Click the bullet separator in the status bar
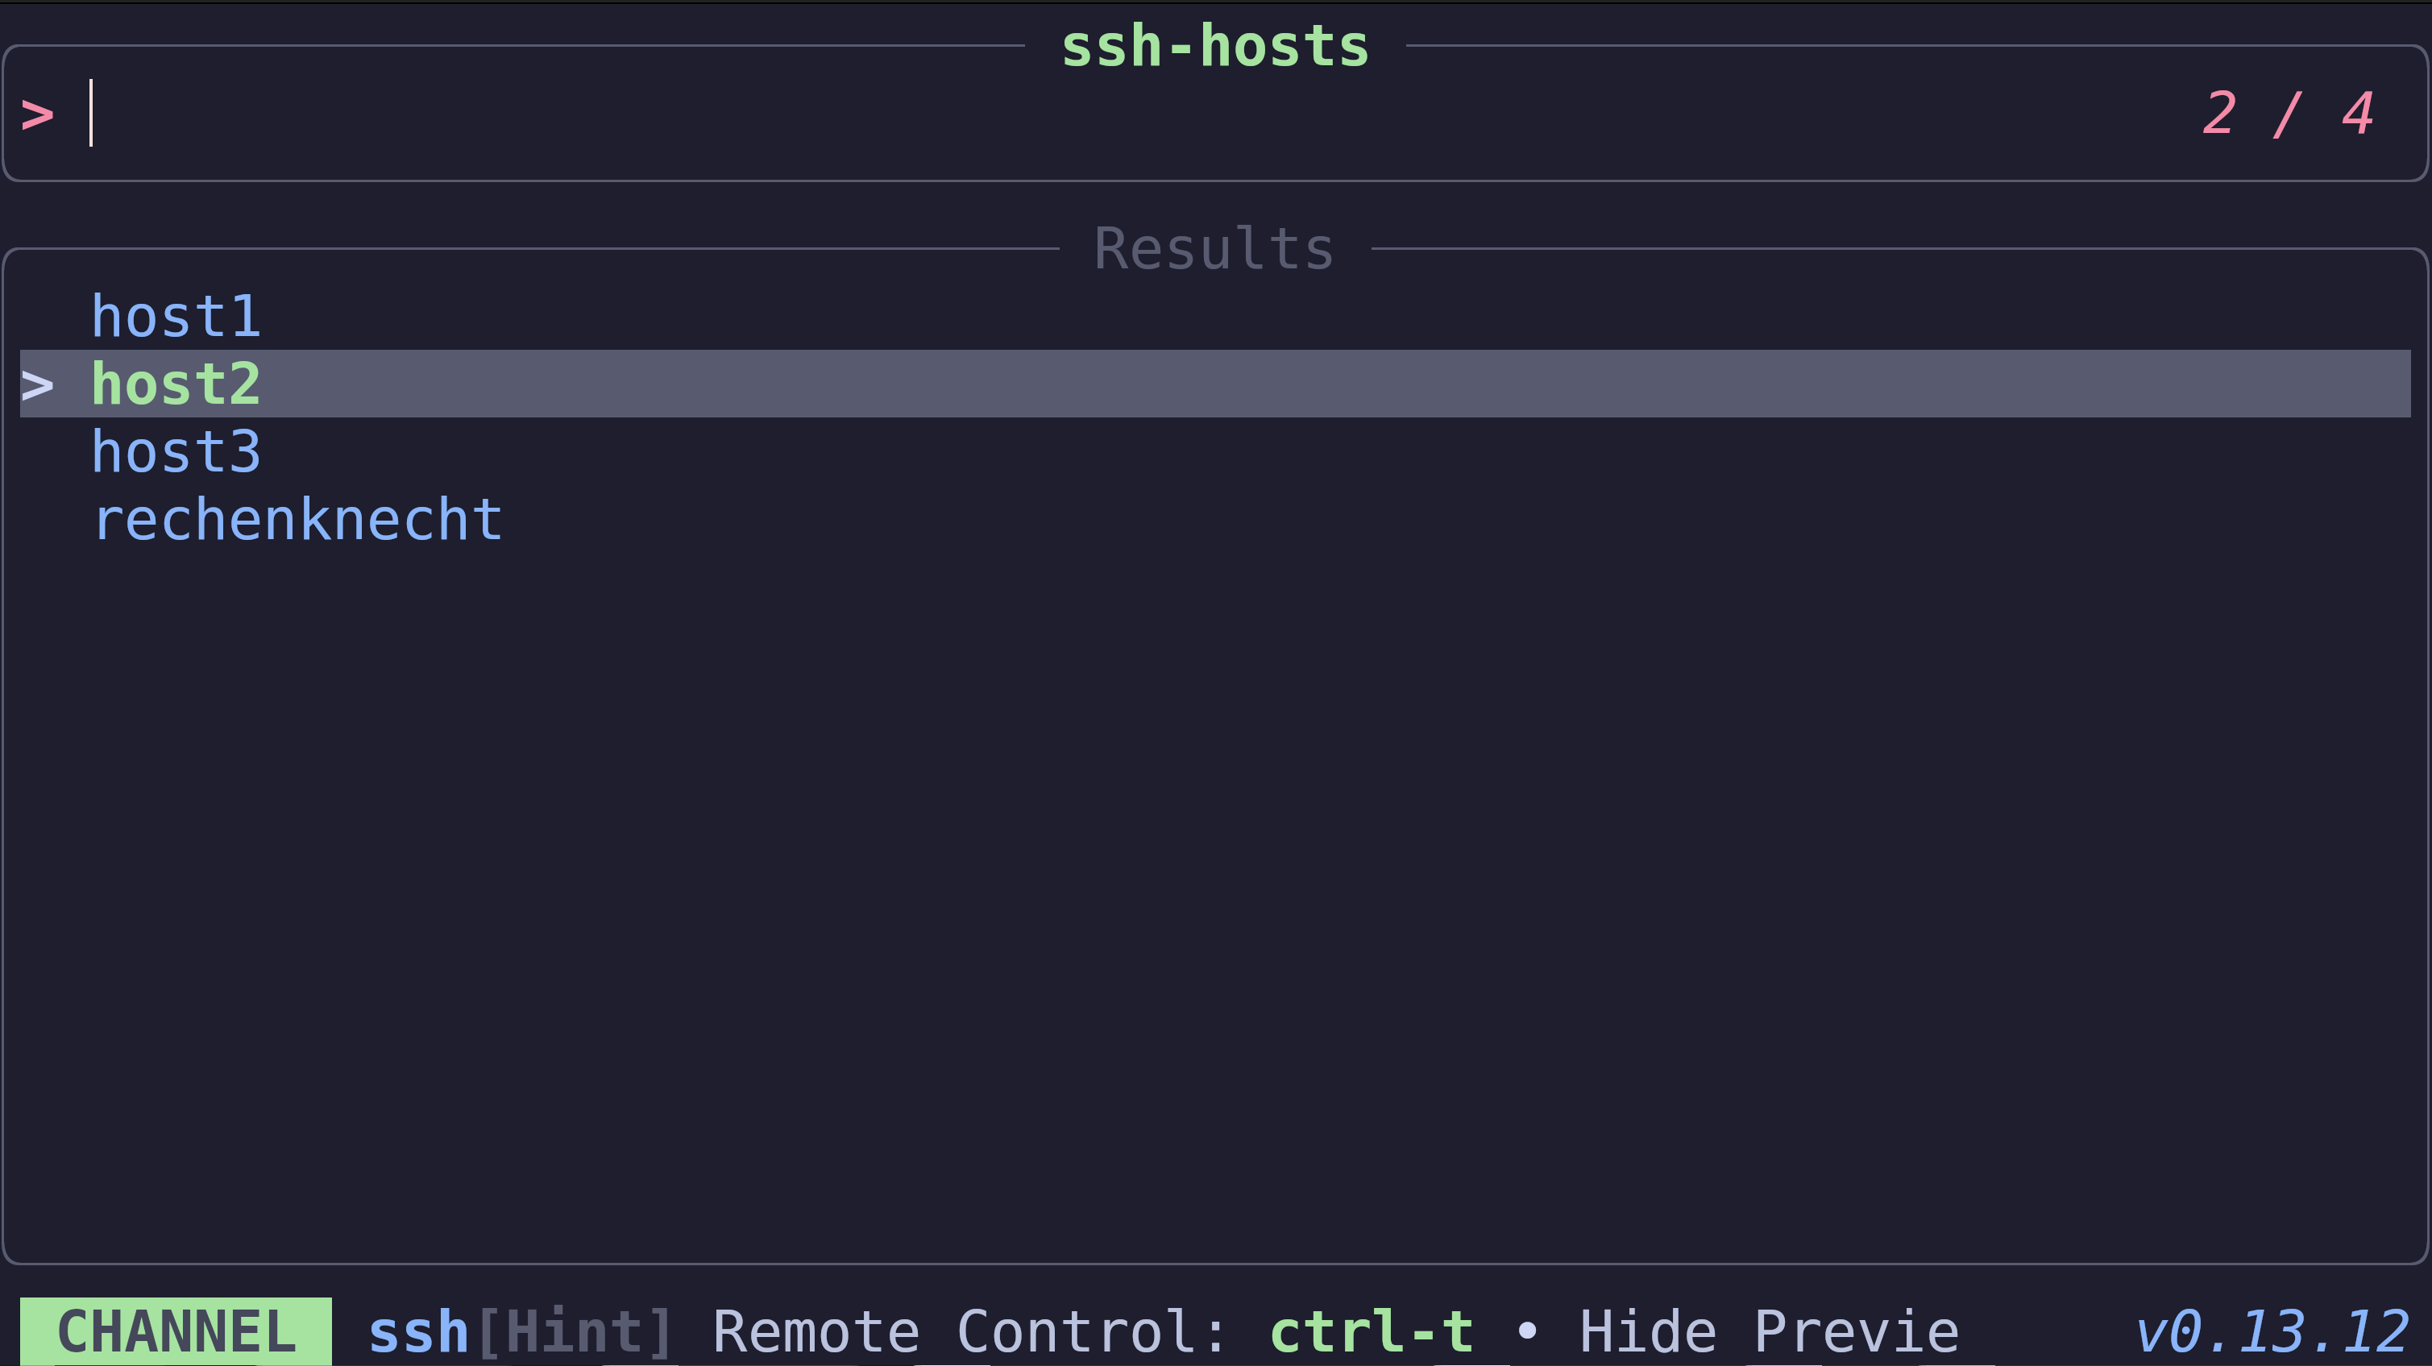The width and height of the screenshot is (2432, 1366). [x=1528, y=1331]
